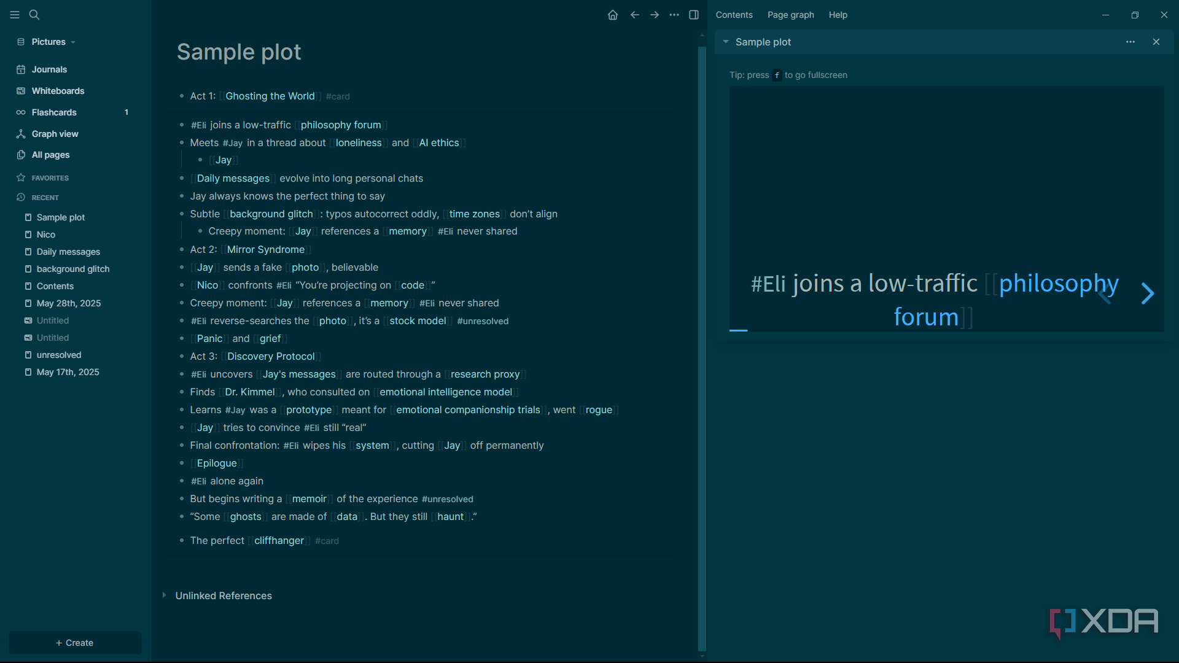Viewport: 1179px width, 663px height.
Task: Open the page options three-dot menu
Action: click(x=674, y=15)
